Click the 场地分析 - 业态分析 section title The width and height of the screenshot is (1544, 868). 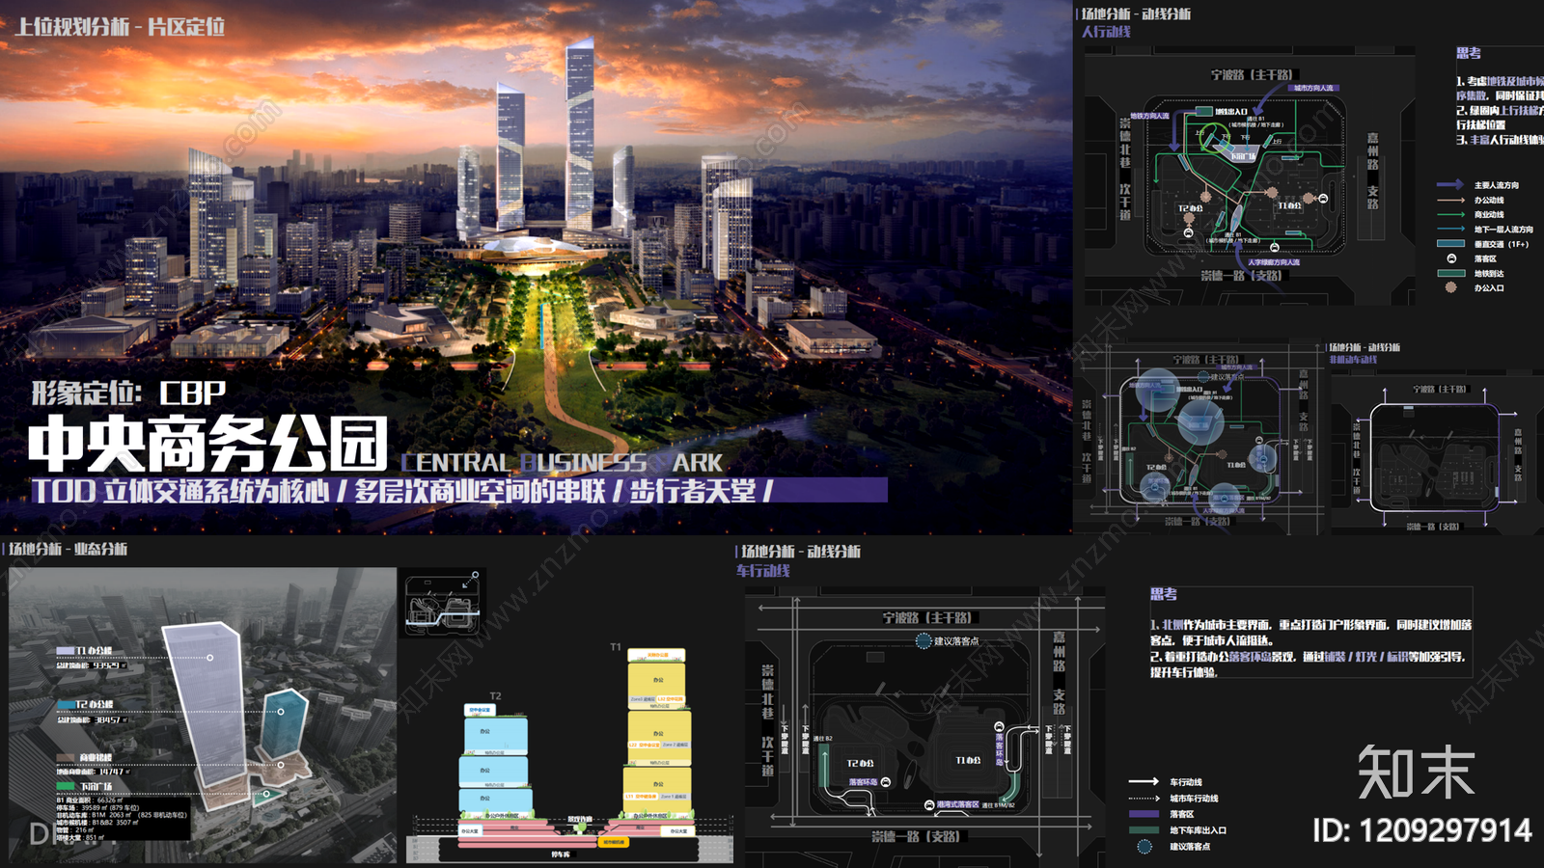tap(68, 549)
